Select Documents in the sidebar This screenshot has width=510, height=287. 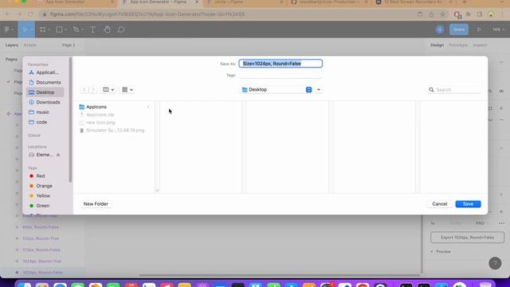[45, 82]
